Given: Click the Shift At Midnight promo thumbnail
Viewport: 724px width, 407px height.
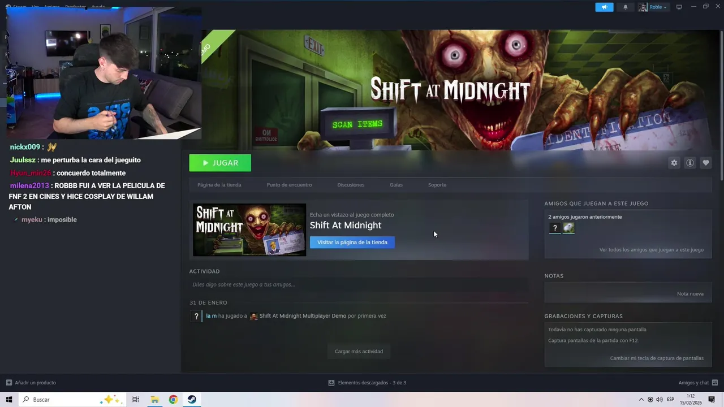Looking at the screenshot, I should pyautogui.click(x=249, y=230).
